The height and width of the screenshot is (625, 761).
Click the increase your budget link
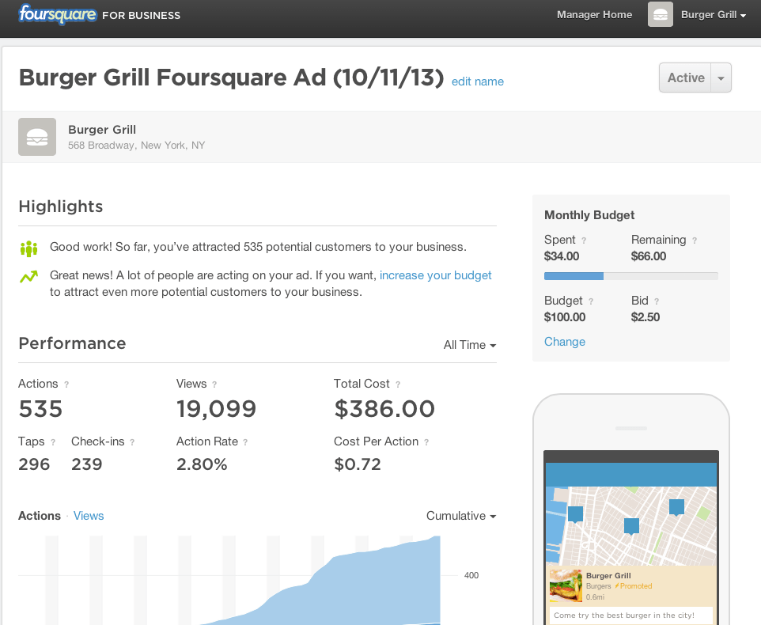click(435, 275)
